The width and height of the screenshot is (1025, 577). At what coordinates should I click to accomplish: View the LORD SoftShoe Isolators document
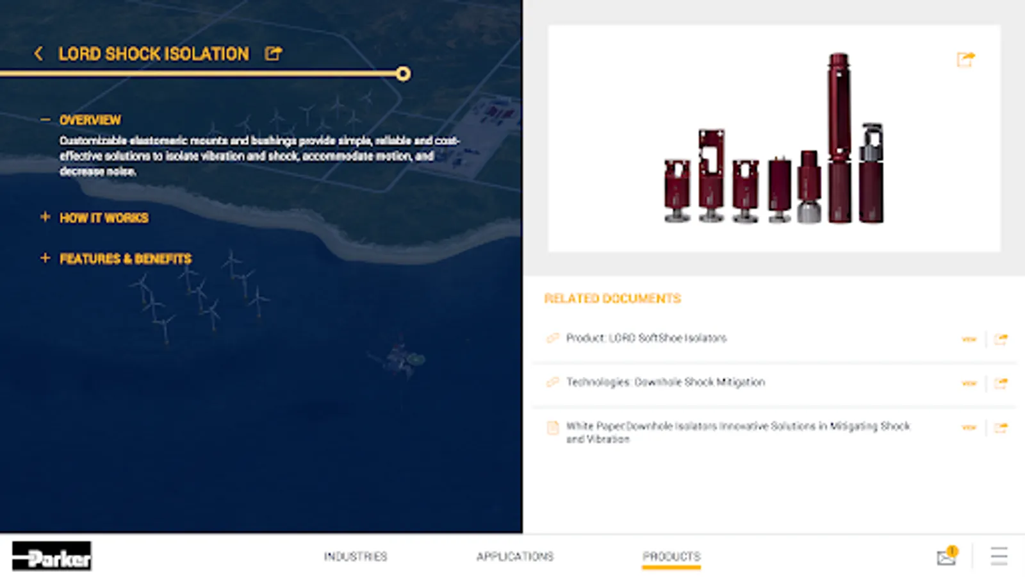969,339
